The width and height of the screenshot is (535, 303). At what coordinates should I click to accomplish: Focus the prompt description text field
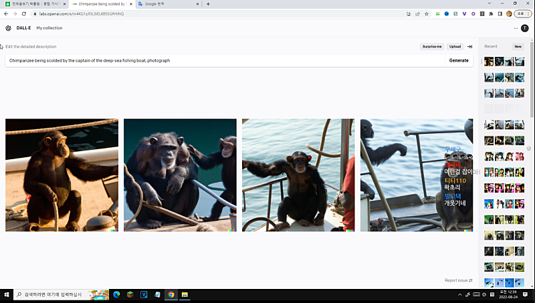tap(225, 60)
